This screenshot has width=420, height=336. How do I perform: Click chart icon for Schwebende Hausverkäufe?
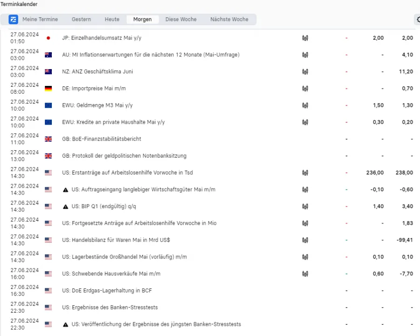coord(305,273)
